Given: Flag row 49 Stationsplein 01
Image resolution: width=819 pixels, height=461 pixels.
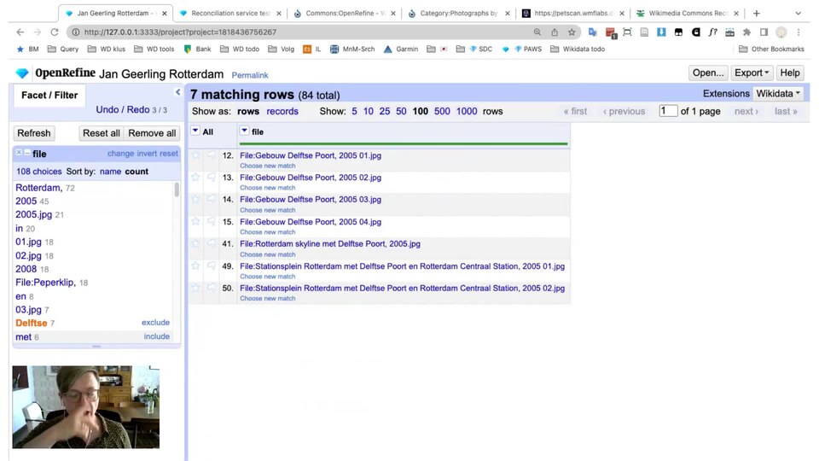Looking at the screenshot, I should 211,266.
